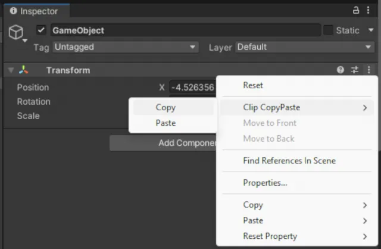Viewport: 381px width, 249px height.
Task: Click the Position X value field
Action: tap(192, 88)
